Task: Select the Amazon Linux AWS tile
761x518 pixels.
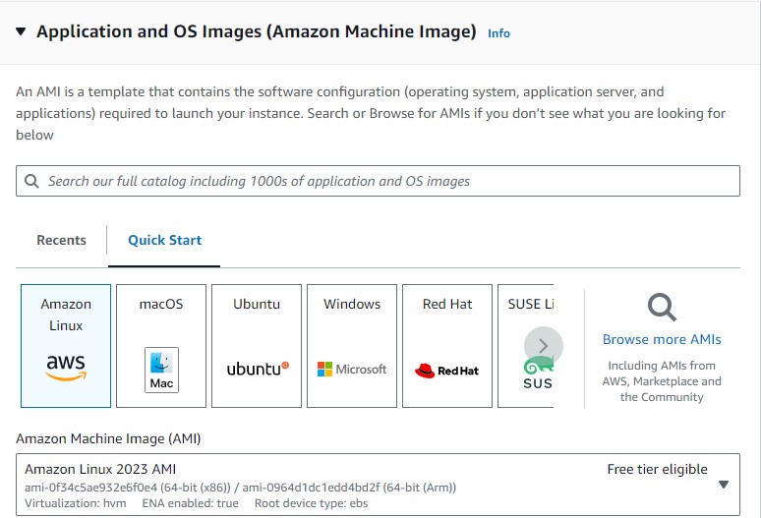Action: click(66, 345)
